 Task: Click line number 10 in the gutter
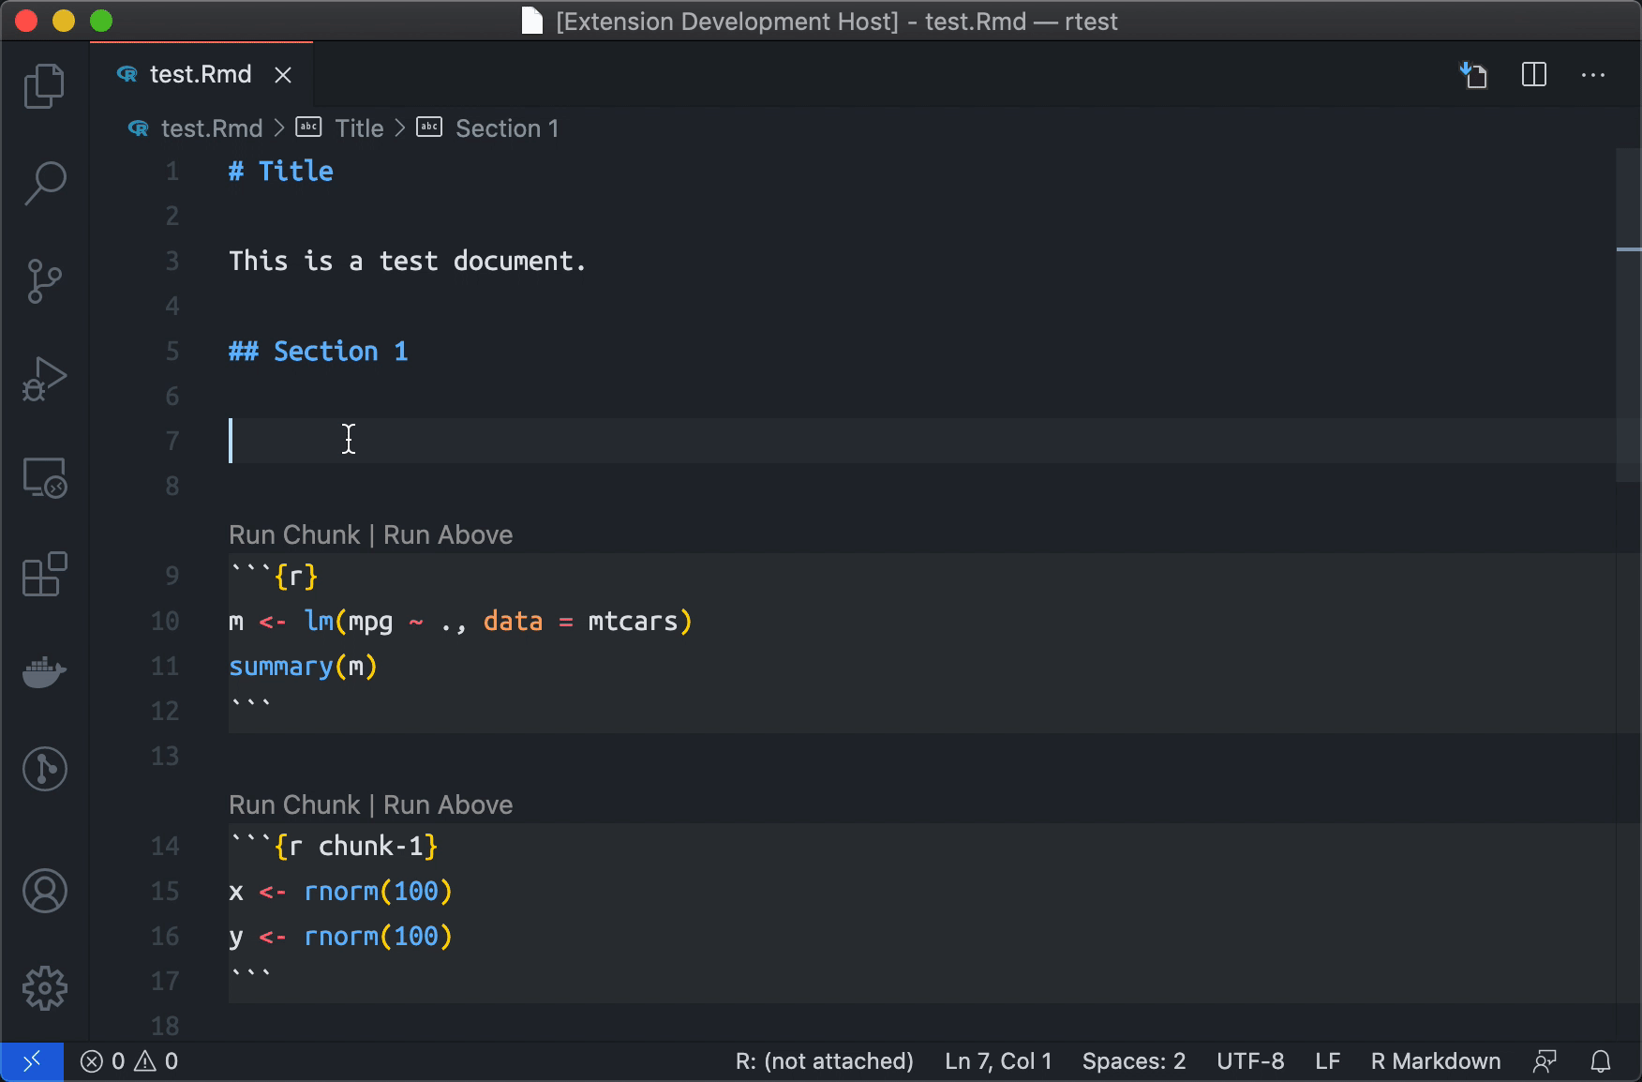tap(165, 621)
